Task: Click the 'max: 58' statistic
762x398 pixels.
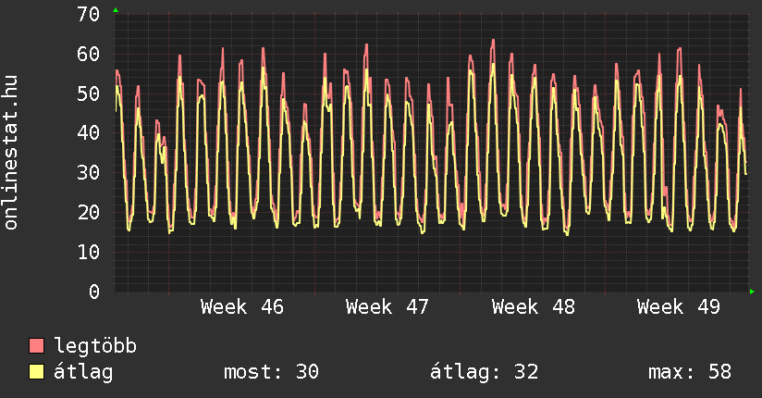Action: [690, 372]
